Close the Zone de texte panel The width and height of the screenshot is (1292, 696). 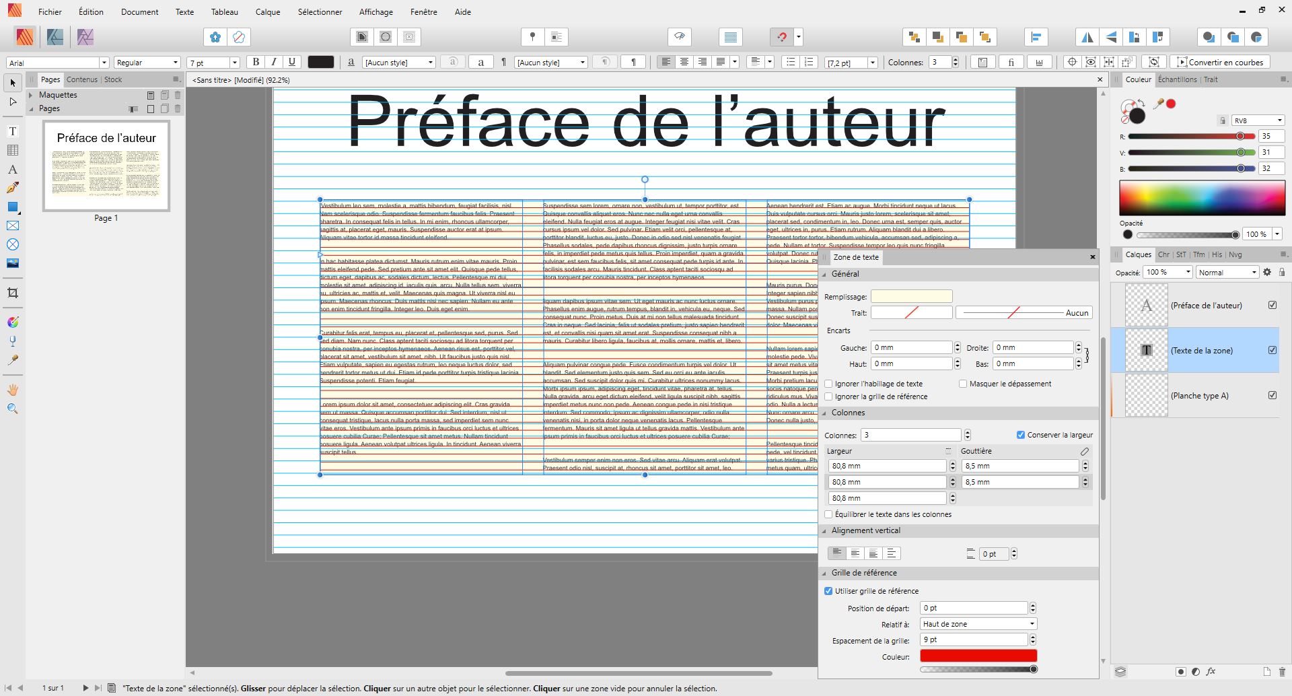point(1092,257)
